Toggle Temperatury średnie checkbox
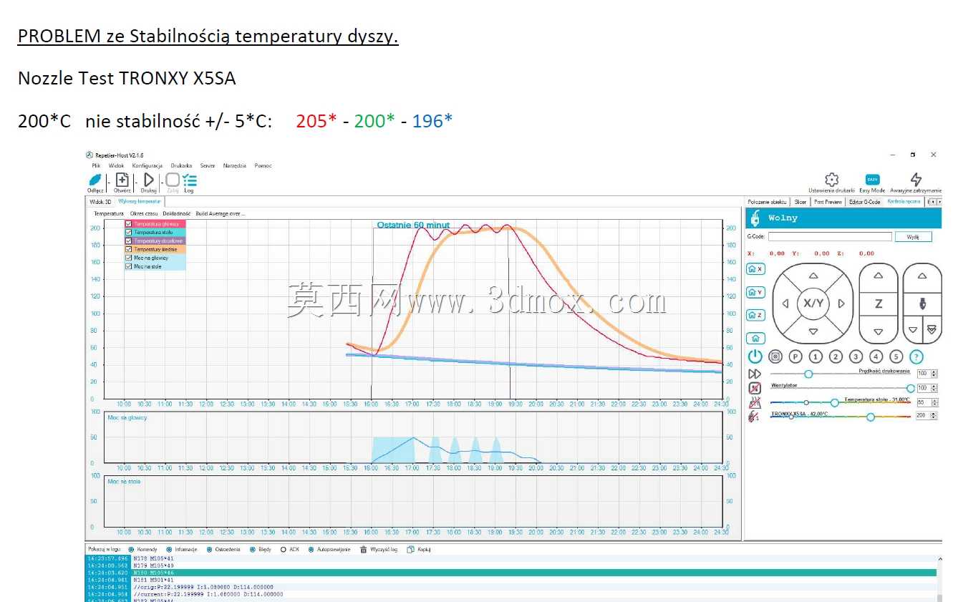 [x=129, y=249]
